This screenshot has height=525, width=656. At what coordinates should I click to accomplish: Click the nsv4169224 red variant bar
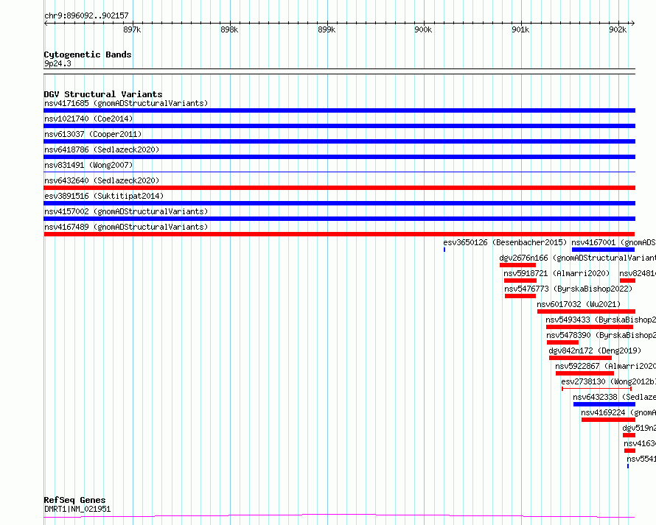coord(608,420)
